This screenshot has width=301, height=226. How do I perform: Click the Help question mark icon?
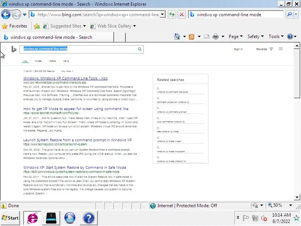click(290, 37)
